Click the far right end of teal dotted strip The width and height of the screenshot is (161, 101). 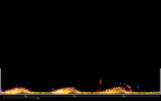click(159, 96)
